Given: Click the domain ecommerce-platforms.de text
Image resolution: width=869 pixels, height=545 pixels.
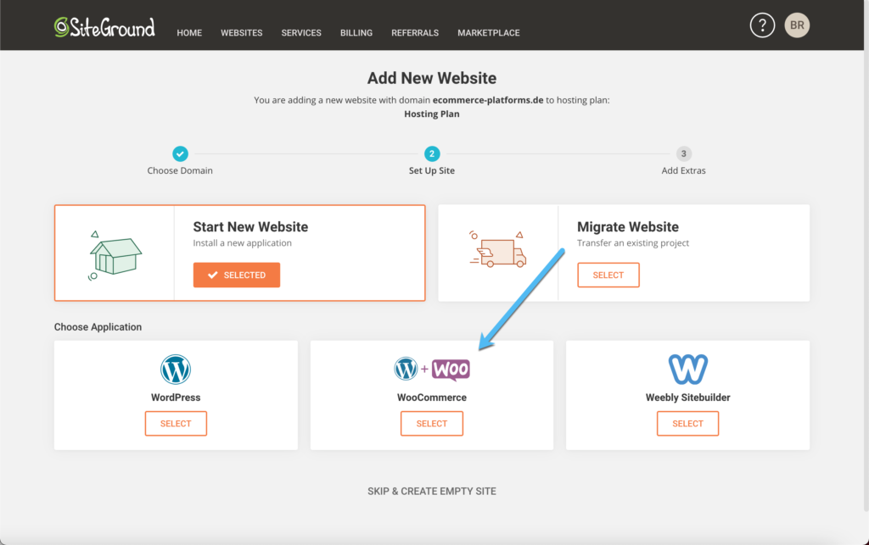Looking at the screenshot, I should coord(488,100).
